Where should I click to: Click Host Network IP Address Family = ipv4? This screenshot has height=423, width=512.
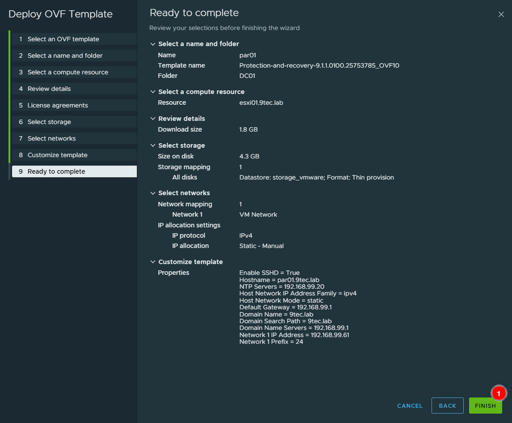point(298,294)
